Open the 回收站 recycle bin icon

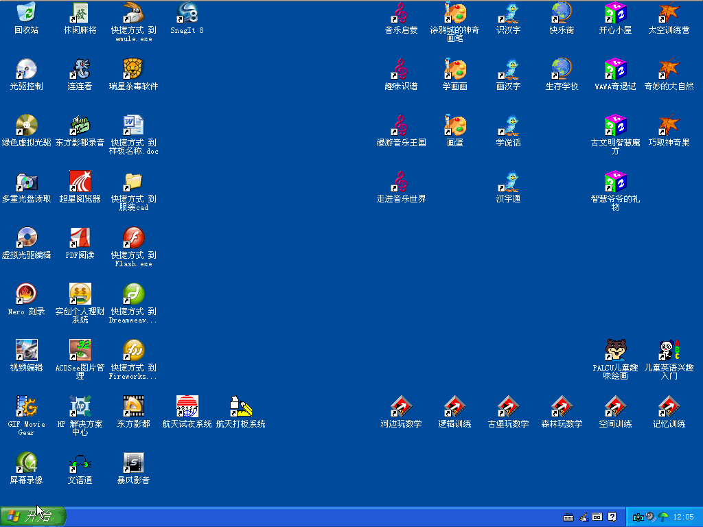(26, 13)
